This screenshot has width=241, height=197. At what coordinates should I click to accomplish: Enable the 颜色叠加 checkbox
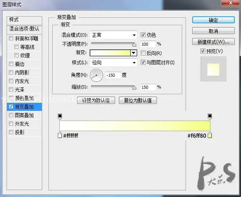pyautogui.click(x=11, y=98)
